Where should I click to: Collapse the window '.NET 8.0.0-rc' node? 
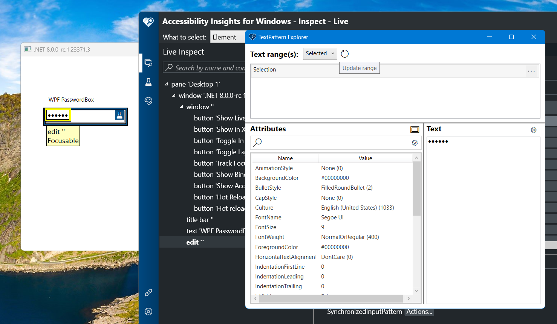pos(174,95)
